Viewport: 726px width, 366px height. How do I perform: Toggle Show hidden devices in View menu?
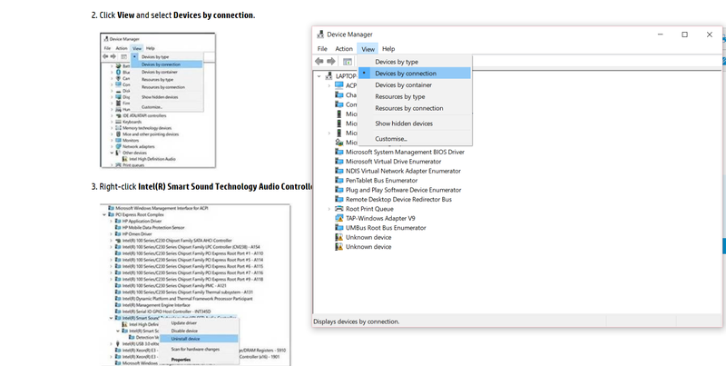415,124
